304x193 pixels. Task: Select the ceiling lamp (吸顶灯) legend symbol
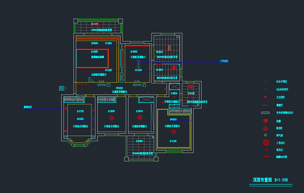click(266, 128)
